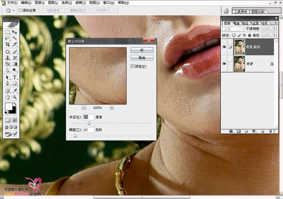Switch to Quick Mask mode

tap(14, 120)
